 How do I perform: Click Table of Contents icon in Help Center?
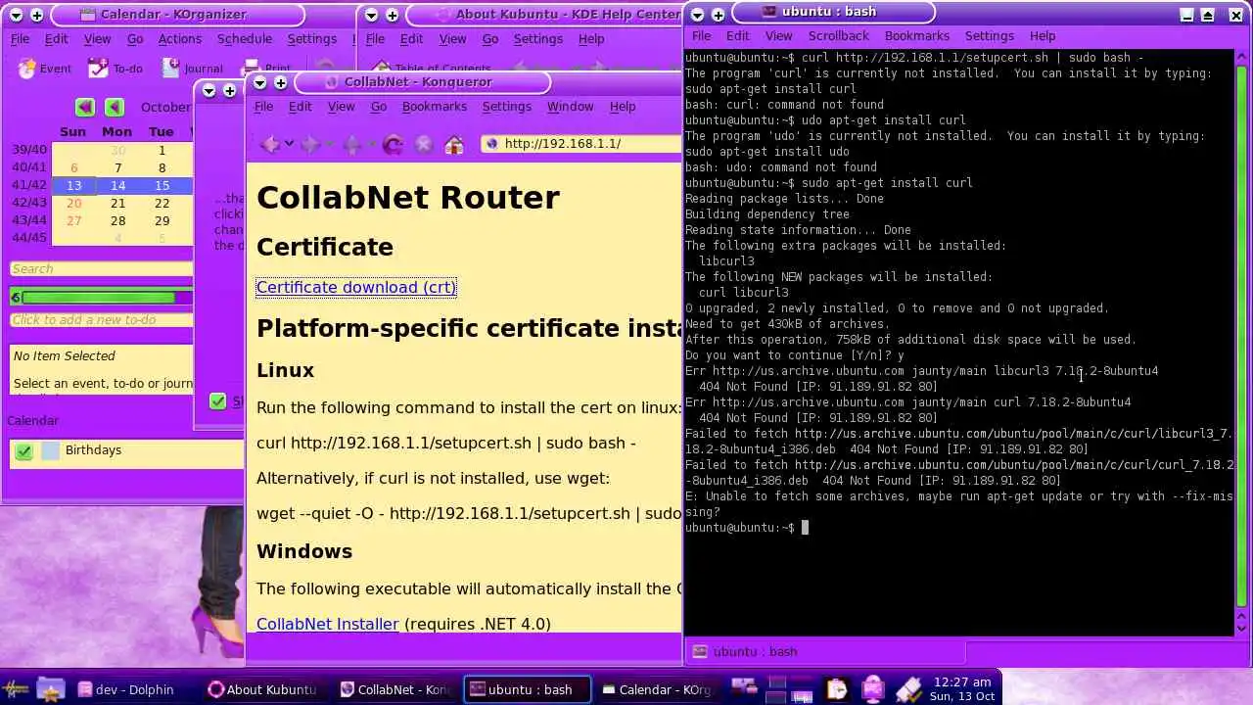point(382,69)
